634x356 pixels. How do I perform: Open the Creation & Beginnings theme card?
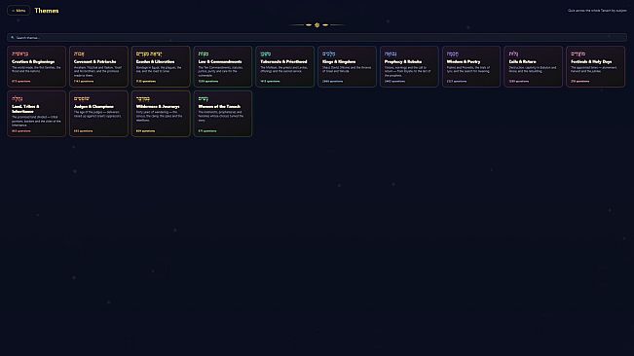pyautogui.click(x=36, y=66)
